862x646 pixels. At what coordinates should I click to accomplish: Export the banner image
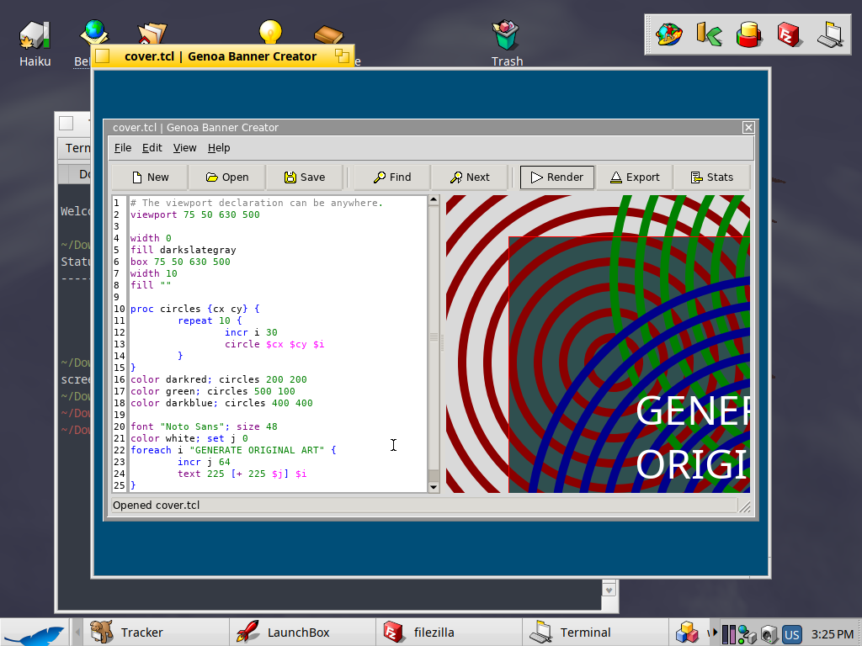pos(634,177)
